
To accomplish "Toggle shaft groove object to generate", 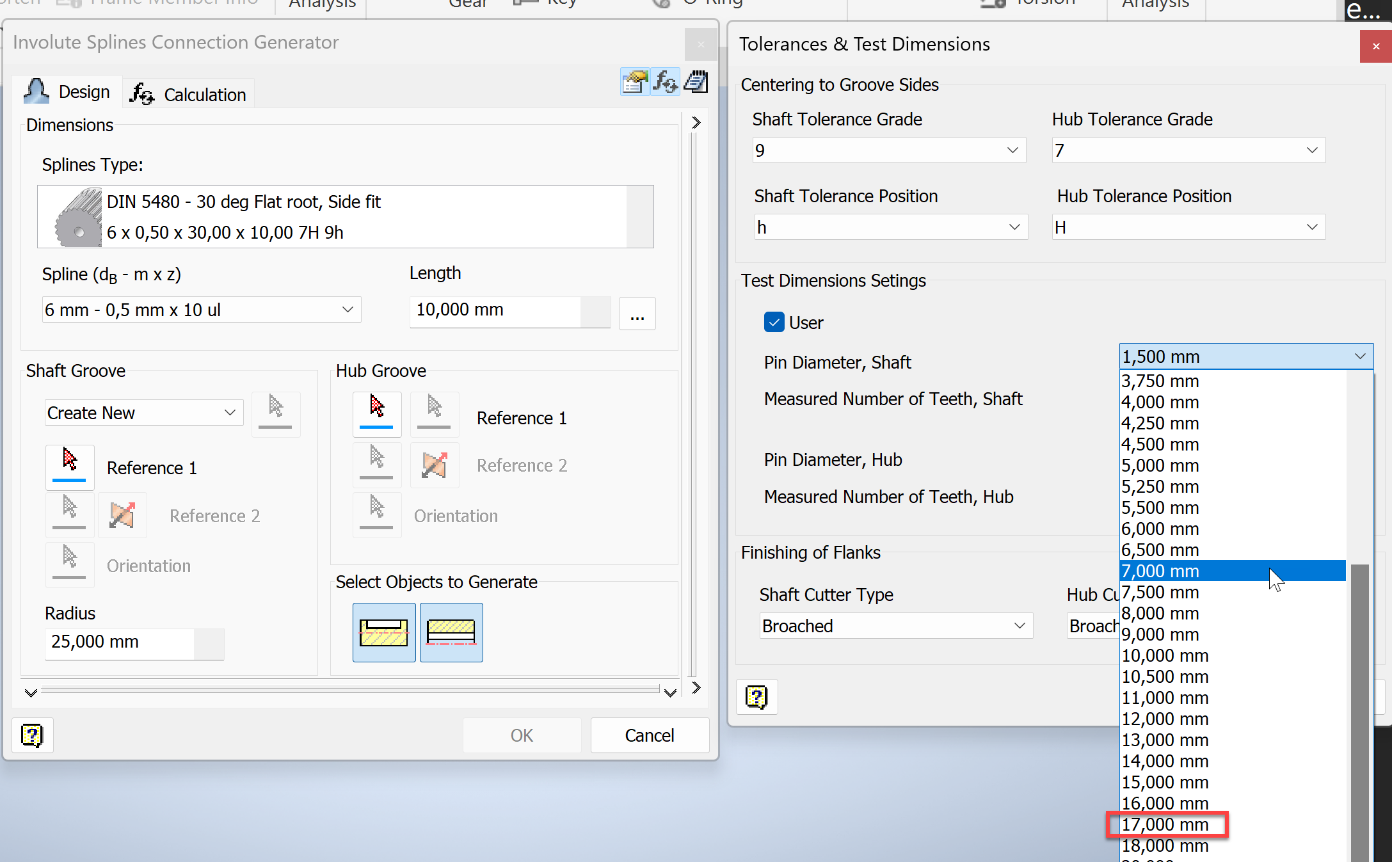I will [384, 632].
